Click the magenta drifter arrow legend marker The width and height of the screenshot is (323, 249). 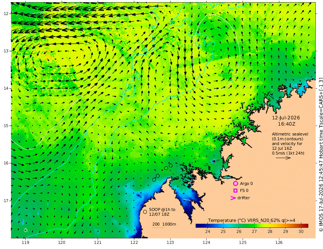(233, 198)
